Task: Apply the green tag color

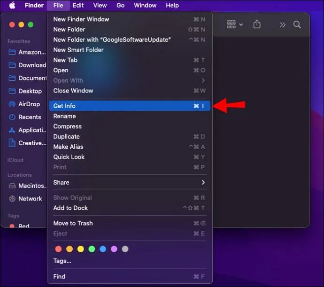Action: click(x=92, y=249)
